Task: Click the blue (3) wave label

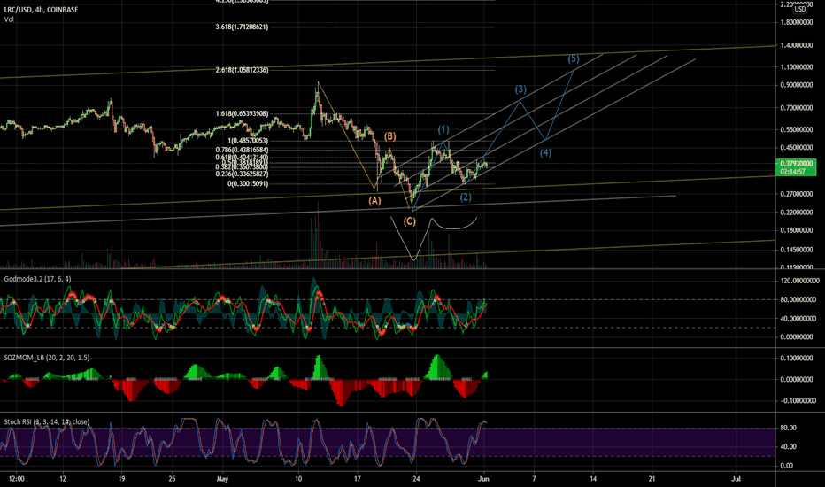Action: [x=520, y=89]
